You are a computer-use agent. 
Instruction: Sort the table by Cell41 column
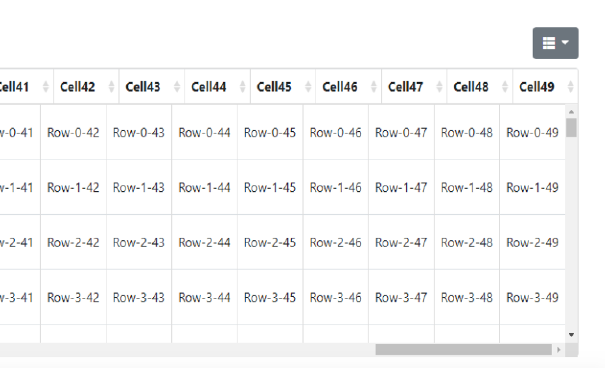[14, 86]
